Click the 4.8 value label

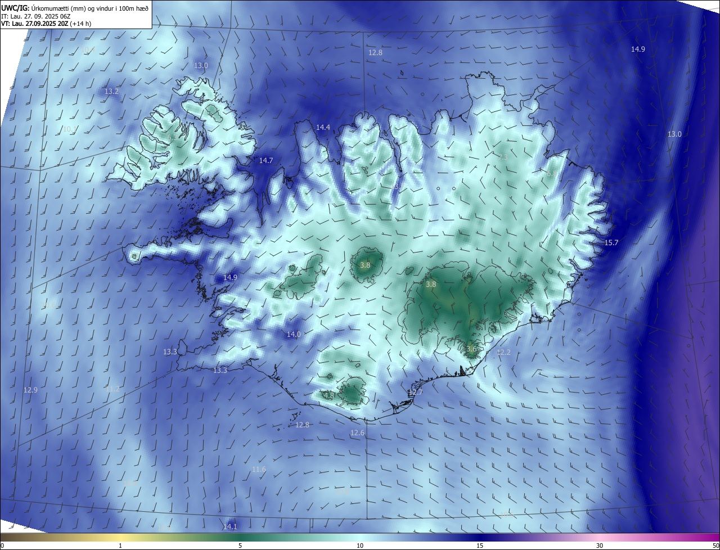329,396
